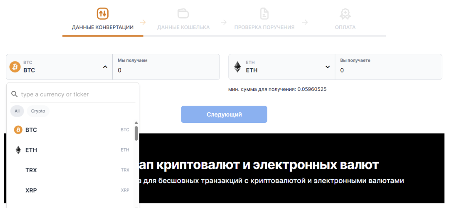Viewport: 449px width, 208px height.
Task: Choose BTC from the currency list
Action: click(x=72, y=130)
